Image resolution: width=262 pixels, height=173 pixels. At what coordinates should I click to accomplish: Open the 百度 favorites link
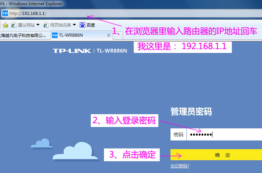91,25
